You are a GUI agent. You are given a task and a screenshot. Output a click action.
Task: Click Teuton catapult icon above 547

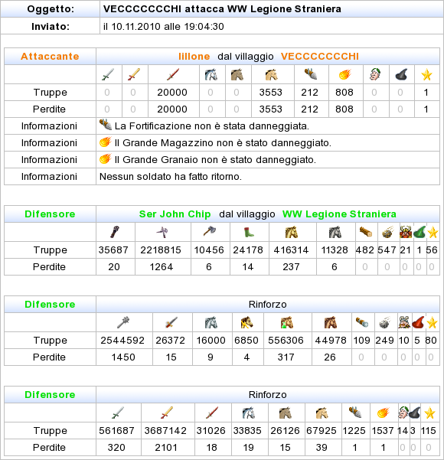(x=388, y=232)
